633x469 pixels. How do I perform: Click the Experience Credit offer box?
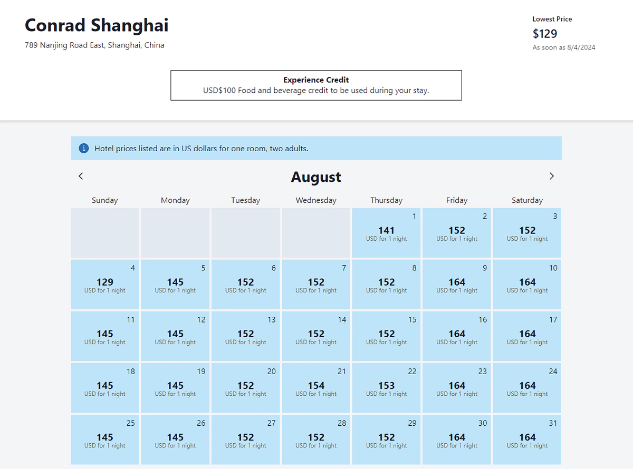pos(316,85)
